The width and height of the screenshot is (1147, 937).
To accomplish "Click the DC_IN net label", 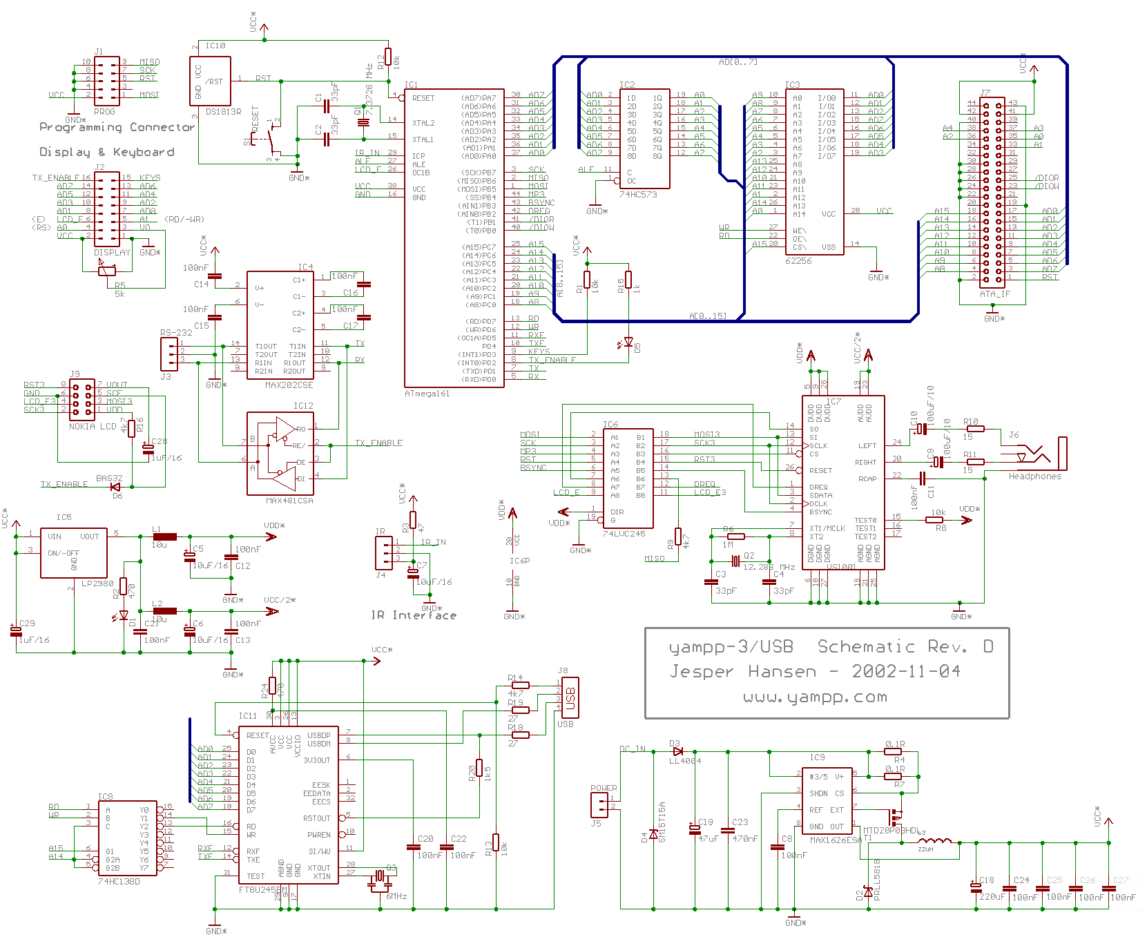I will click(633, 748).
